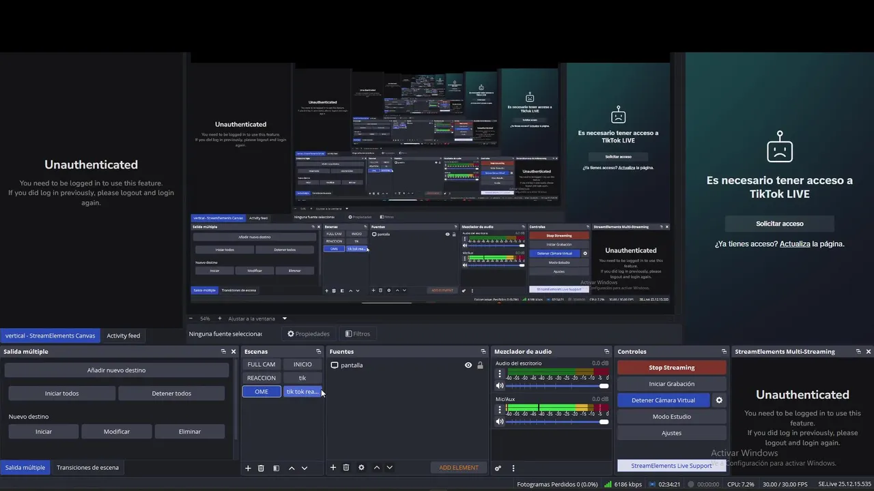Select the tik tok rea... scene

[302, 391]
